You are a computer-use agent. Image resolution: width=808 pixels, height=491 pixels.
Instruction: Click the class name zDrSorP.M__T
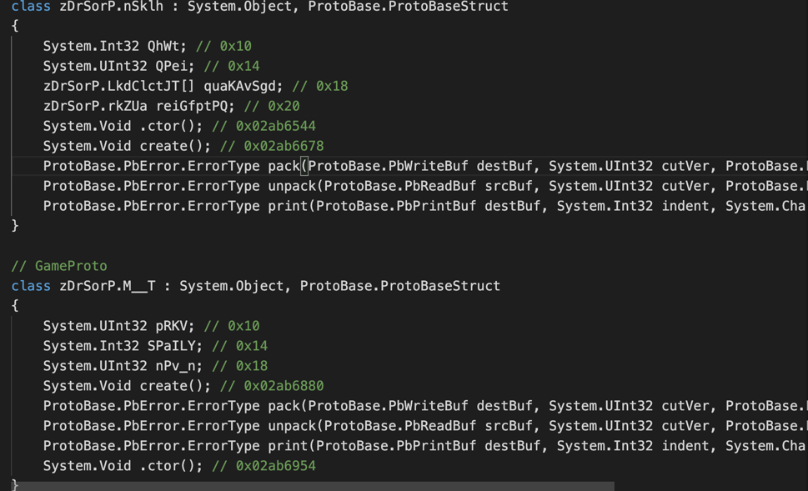[x=108, y=286]
